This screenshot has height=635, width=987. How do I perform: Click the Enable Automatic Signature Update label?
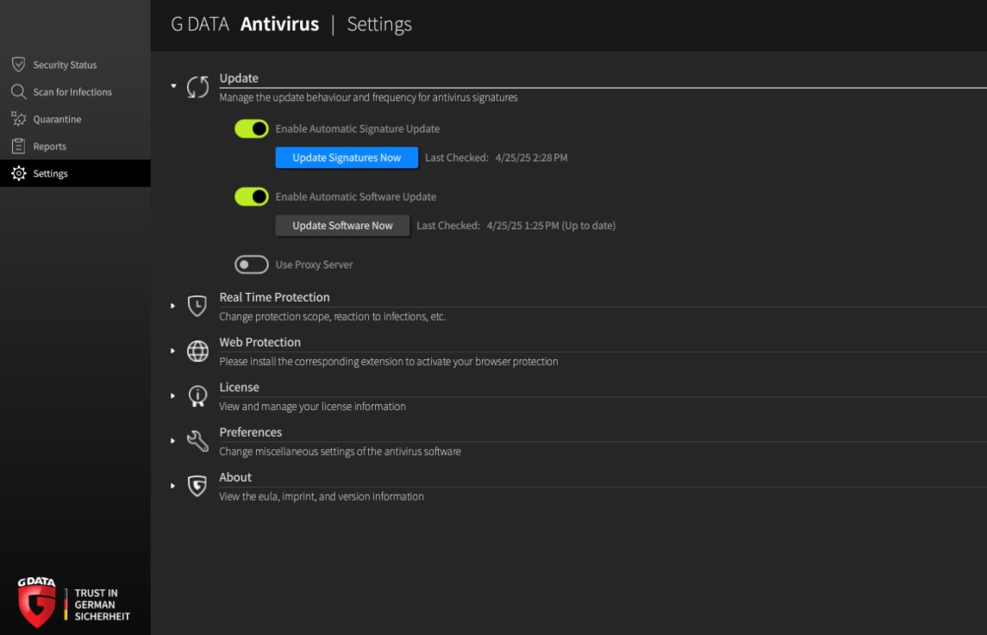coord(358,128)
